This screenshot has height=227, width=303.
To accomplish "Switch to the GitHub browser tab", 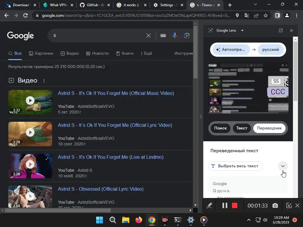I will click(95, 5).
